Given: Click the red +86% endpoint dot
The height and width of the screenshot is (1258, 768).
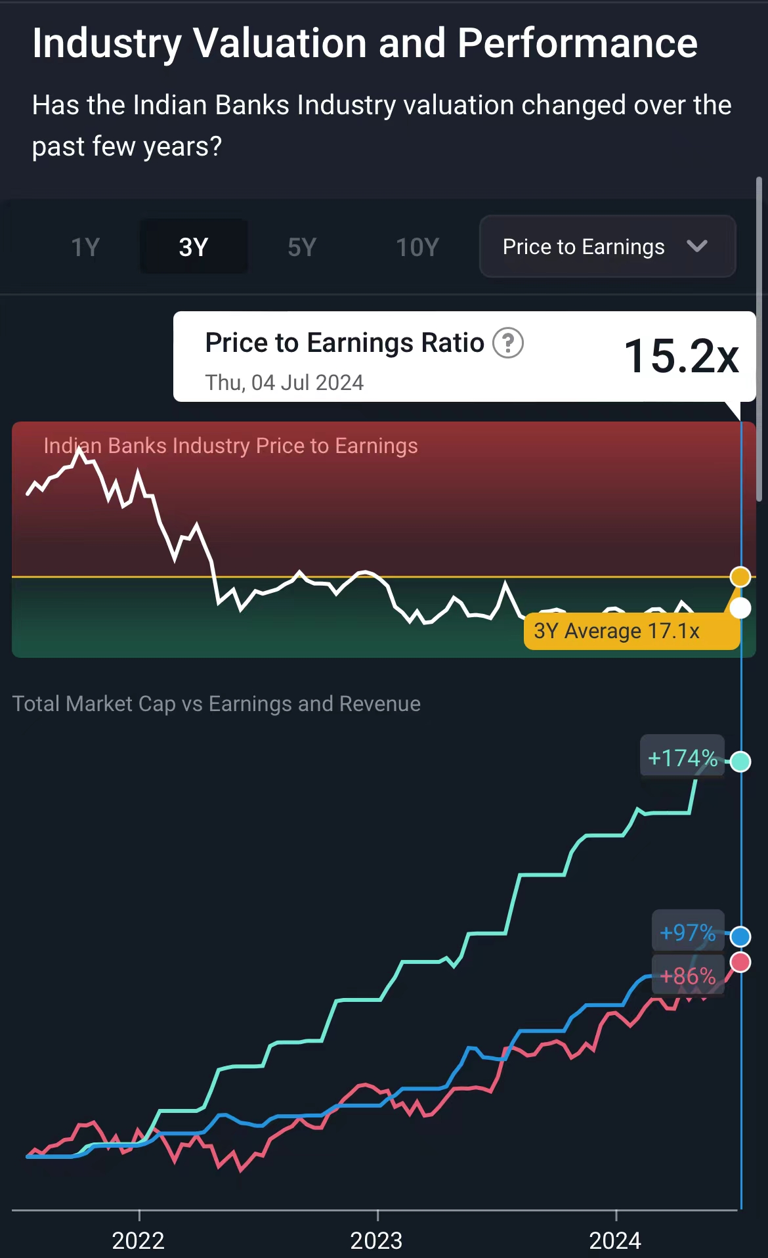Looking at the screenshot, I should (740, 962).
